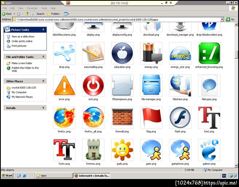Image resolution: width=239 pixels, height=187 pixels.
Task: Click the education.png apple icon
Action: [x=122, y=53]
